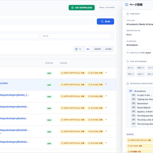This screenshot has width=153, height=153.
Task: Click the magnifier icon inside RUN
Action: coord(102,21)
